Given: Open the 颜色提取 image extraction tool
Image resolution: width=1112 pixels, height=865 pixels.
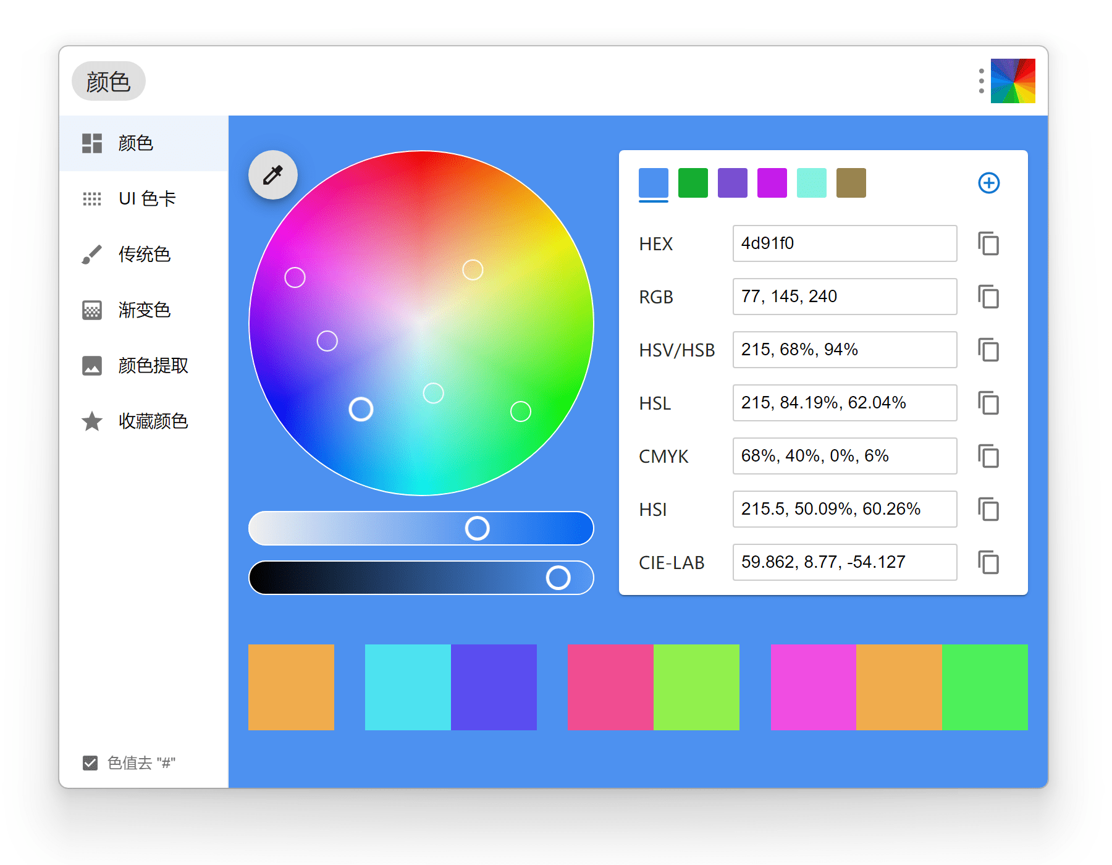Looking at the screenshot, I should pyautogui.click(x=153, y=366).
